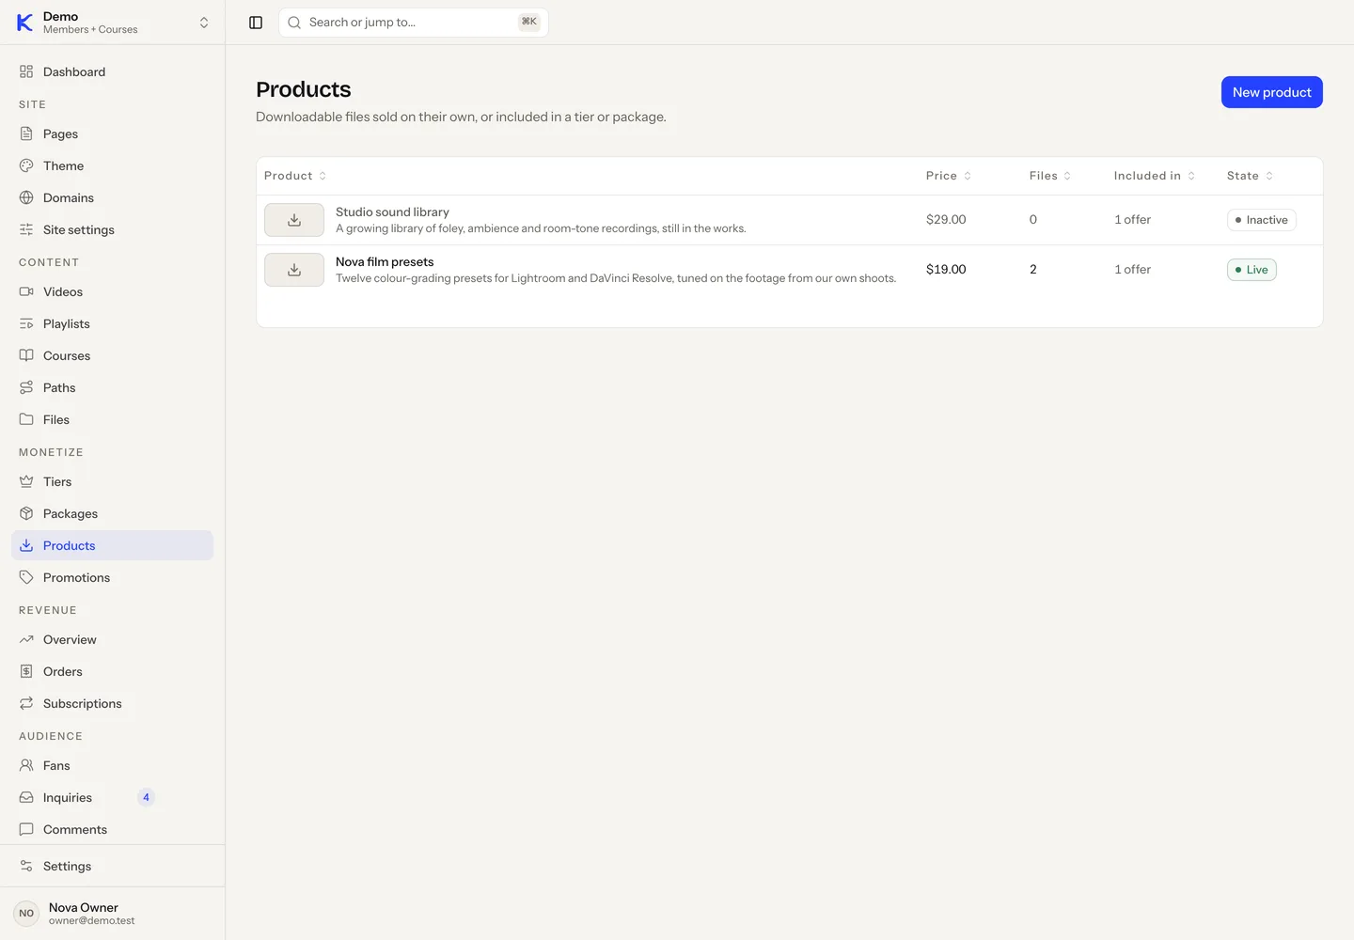Screen dimensions: 1354x940
Task: Sort the table by Files column
Action: pos(1050,176)
